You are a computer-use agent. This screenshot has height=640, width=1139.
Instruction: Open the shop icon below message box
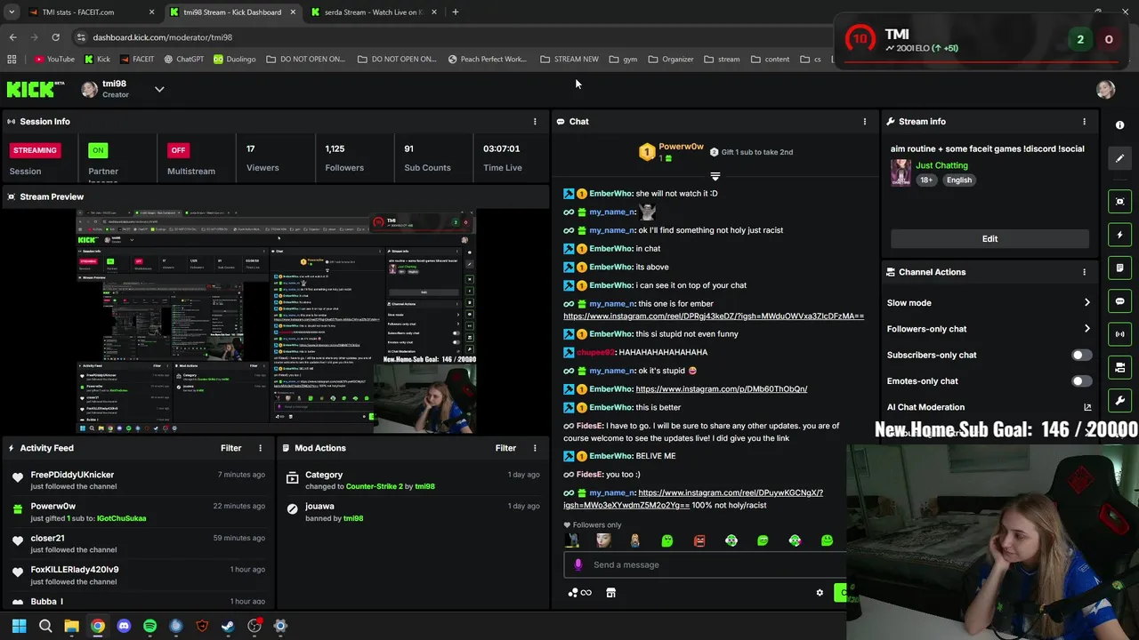pos(610,593)
